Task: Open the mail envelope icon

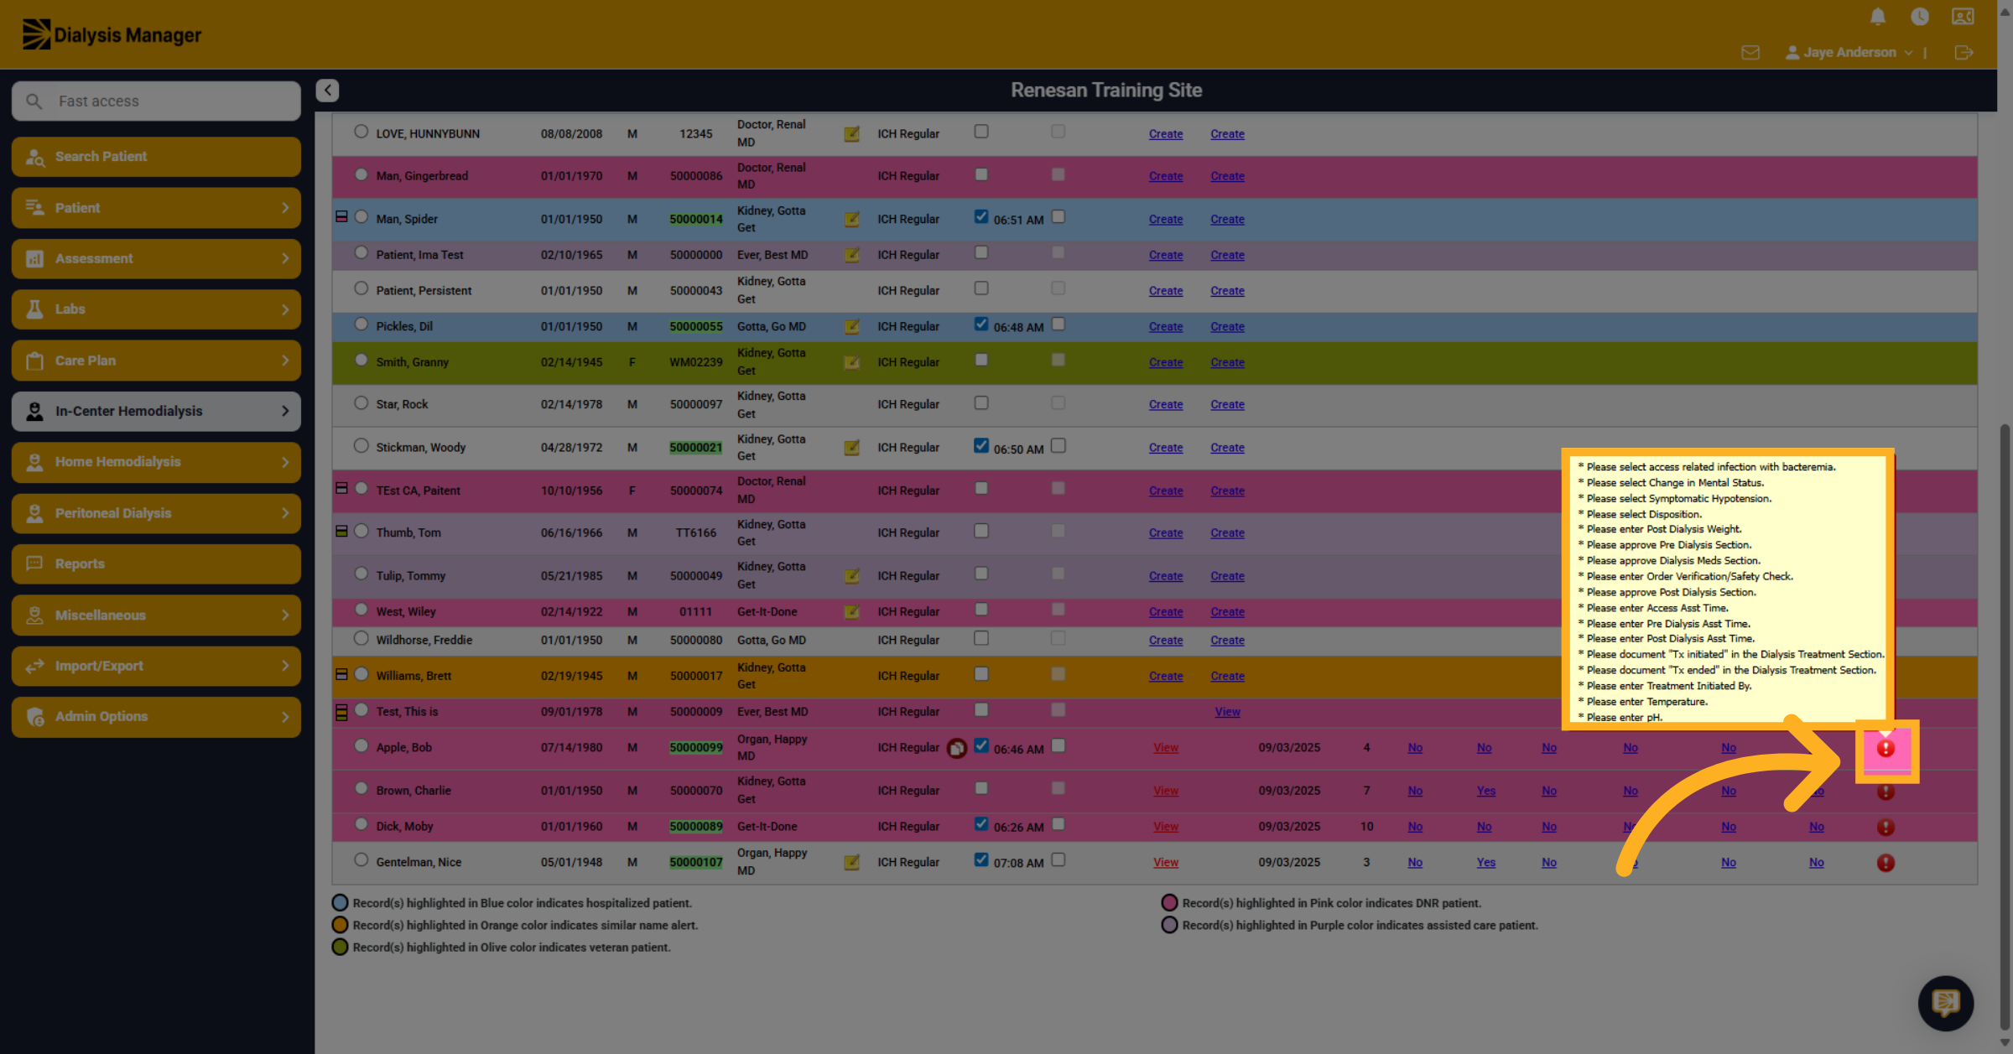Action: click(1750, 53)
